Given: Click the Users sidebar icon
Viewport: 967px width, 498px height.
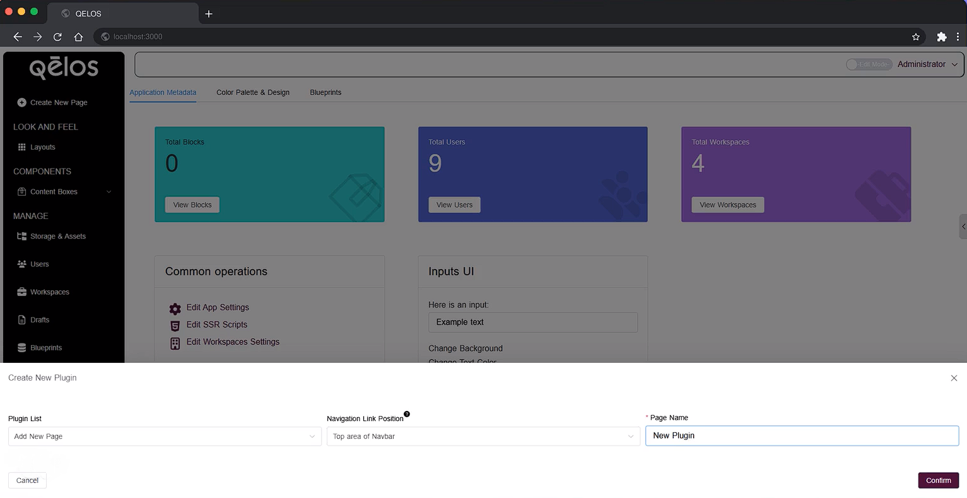Looking at the screenshot, I should click(x=21, y=264).
